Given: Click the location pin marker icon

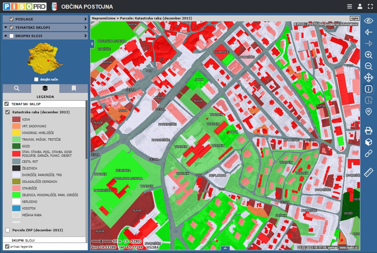Looking at the screenshot, I should click(368, 112).
